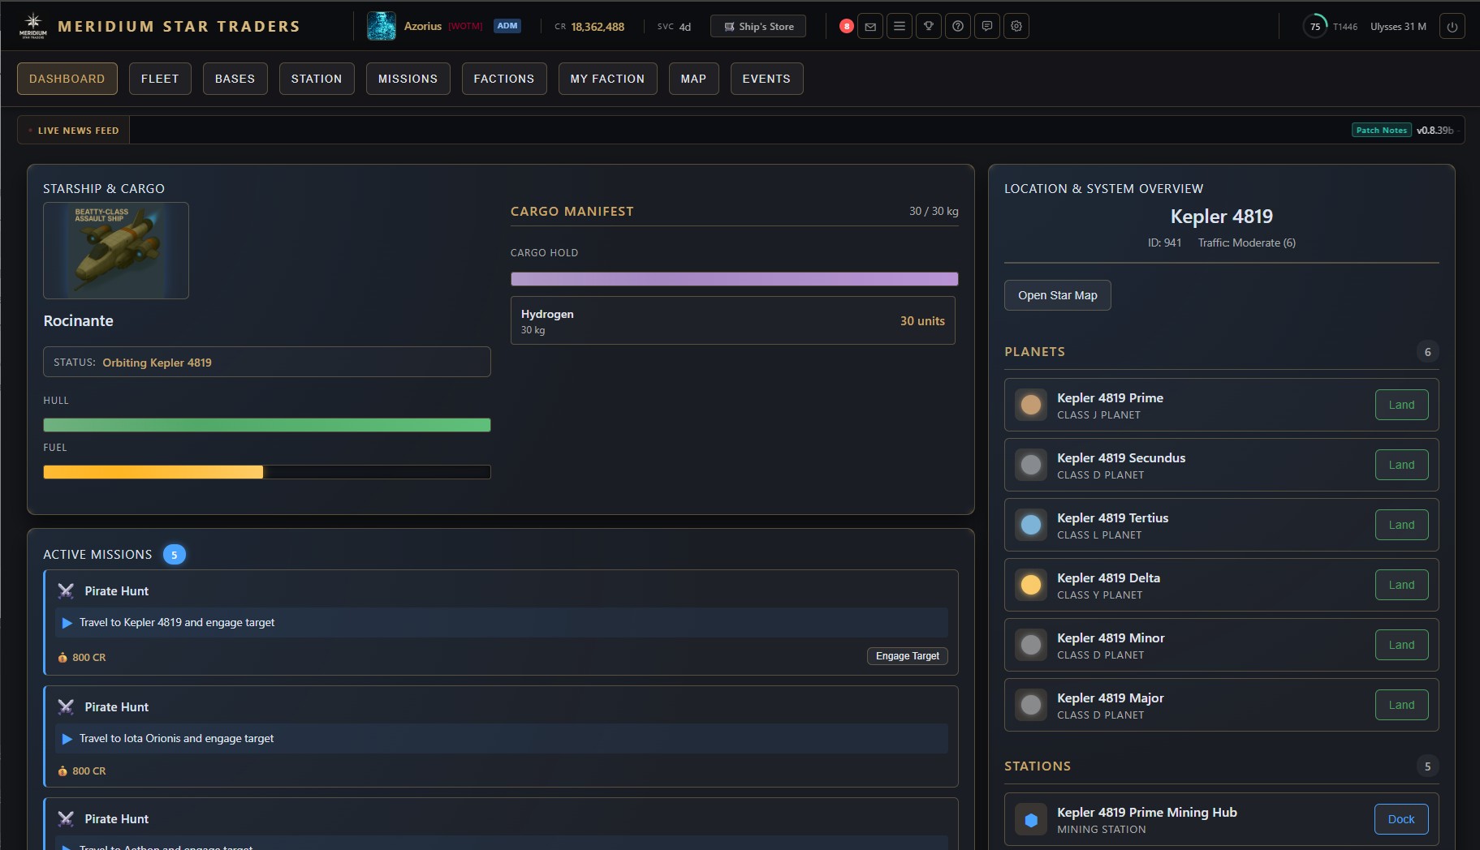Click the power logout icon
1480x850 pixels.
tap(1452, 26)
